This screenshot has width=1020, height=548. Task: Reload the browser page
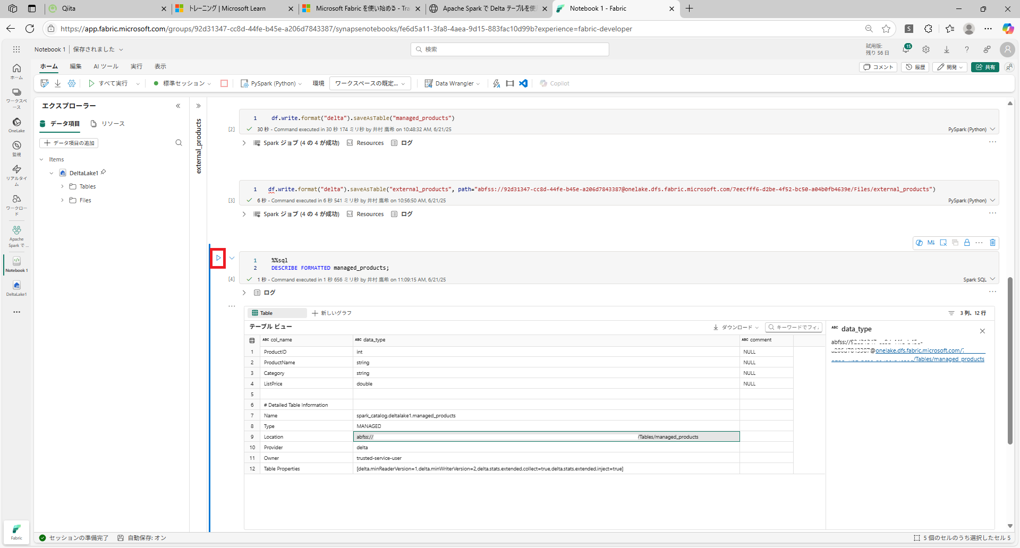click(x=30, y=29)
